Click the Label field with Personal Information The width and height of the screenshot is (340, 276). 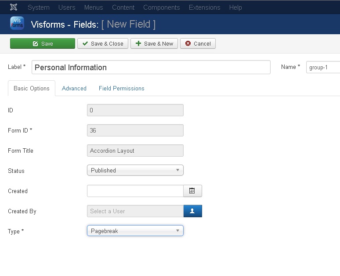click(151, 67)
